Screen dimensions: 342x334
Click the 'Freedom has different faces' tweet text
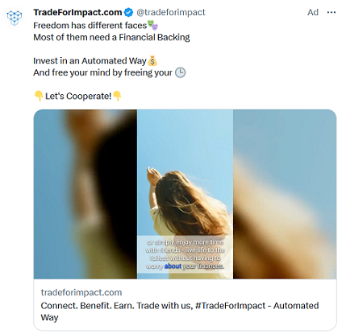coord(90,25)
